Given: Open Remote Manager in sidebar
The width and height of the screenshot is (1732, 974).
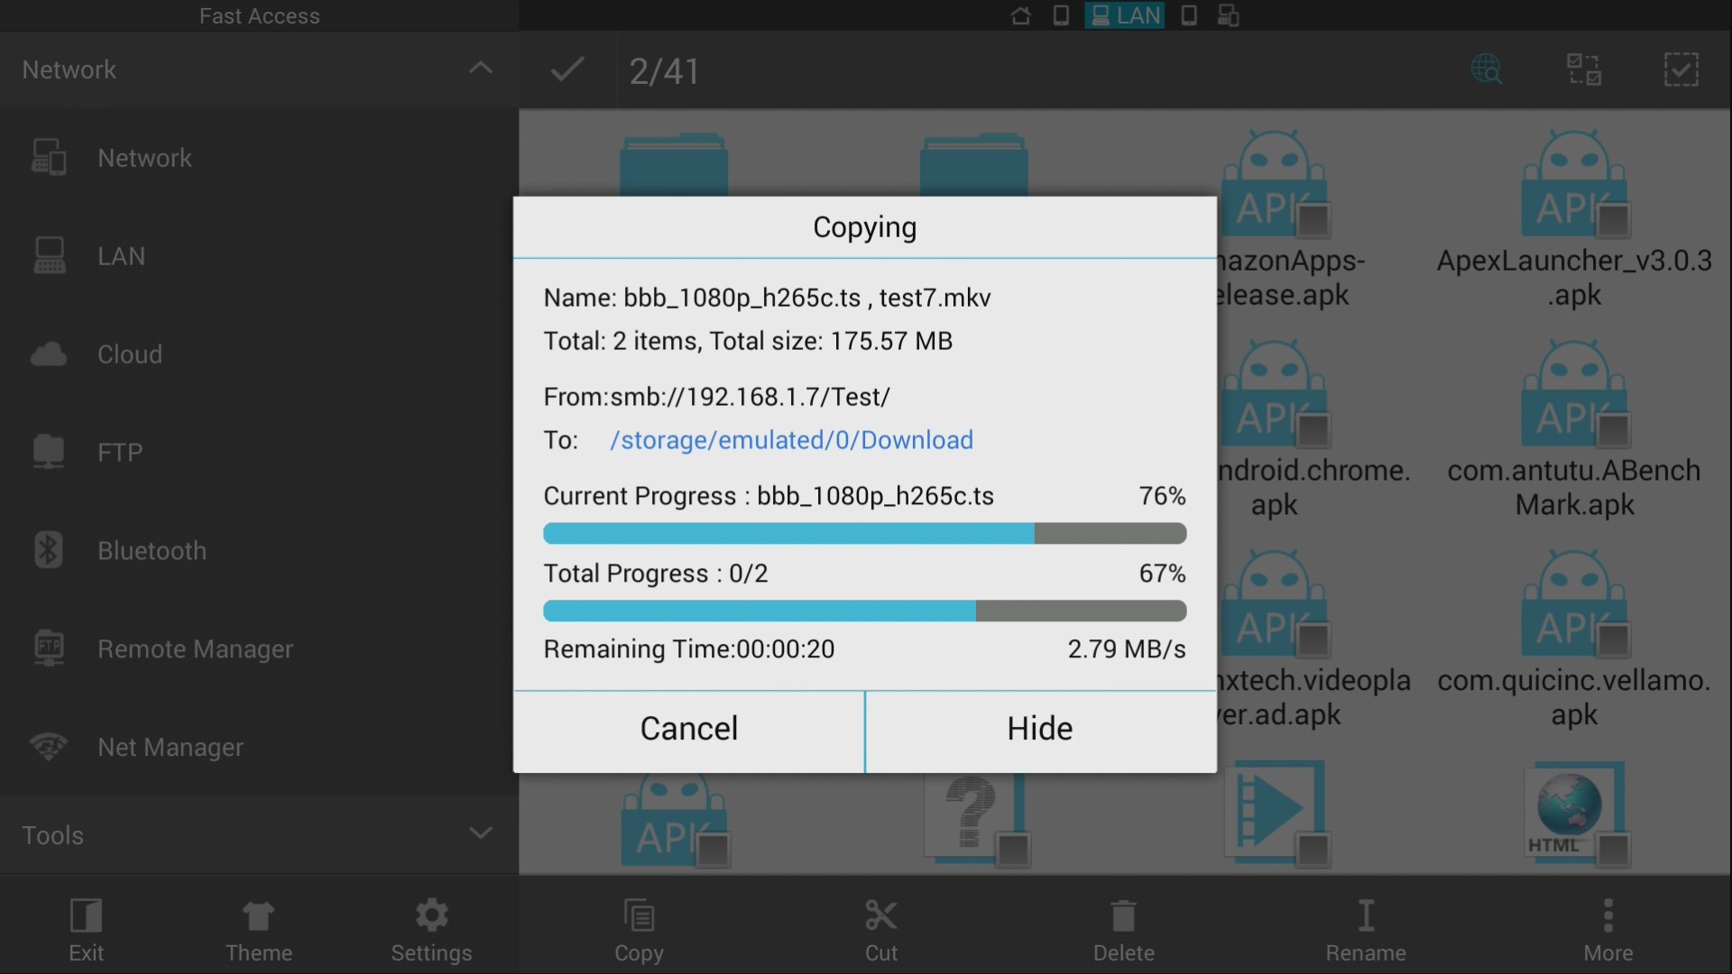Looking at the screenshot, I should pyautogui.click(x=194, y=649).
